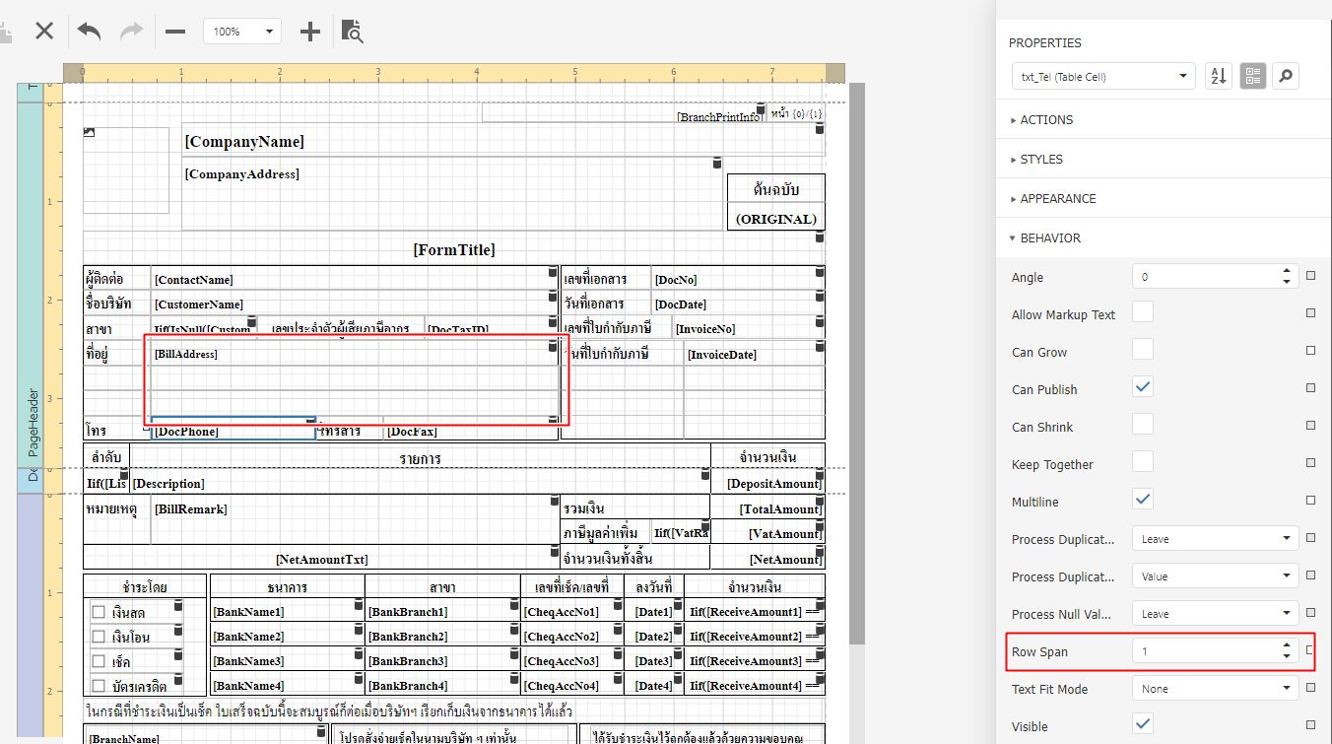This screenshot has height=744, width=1332.
Task: Click data-binding icon on [BankName1] cell
Action: tap(359, 604)
